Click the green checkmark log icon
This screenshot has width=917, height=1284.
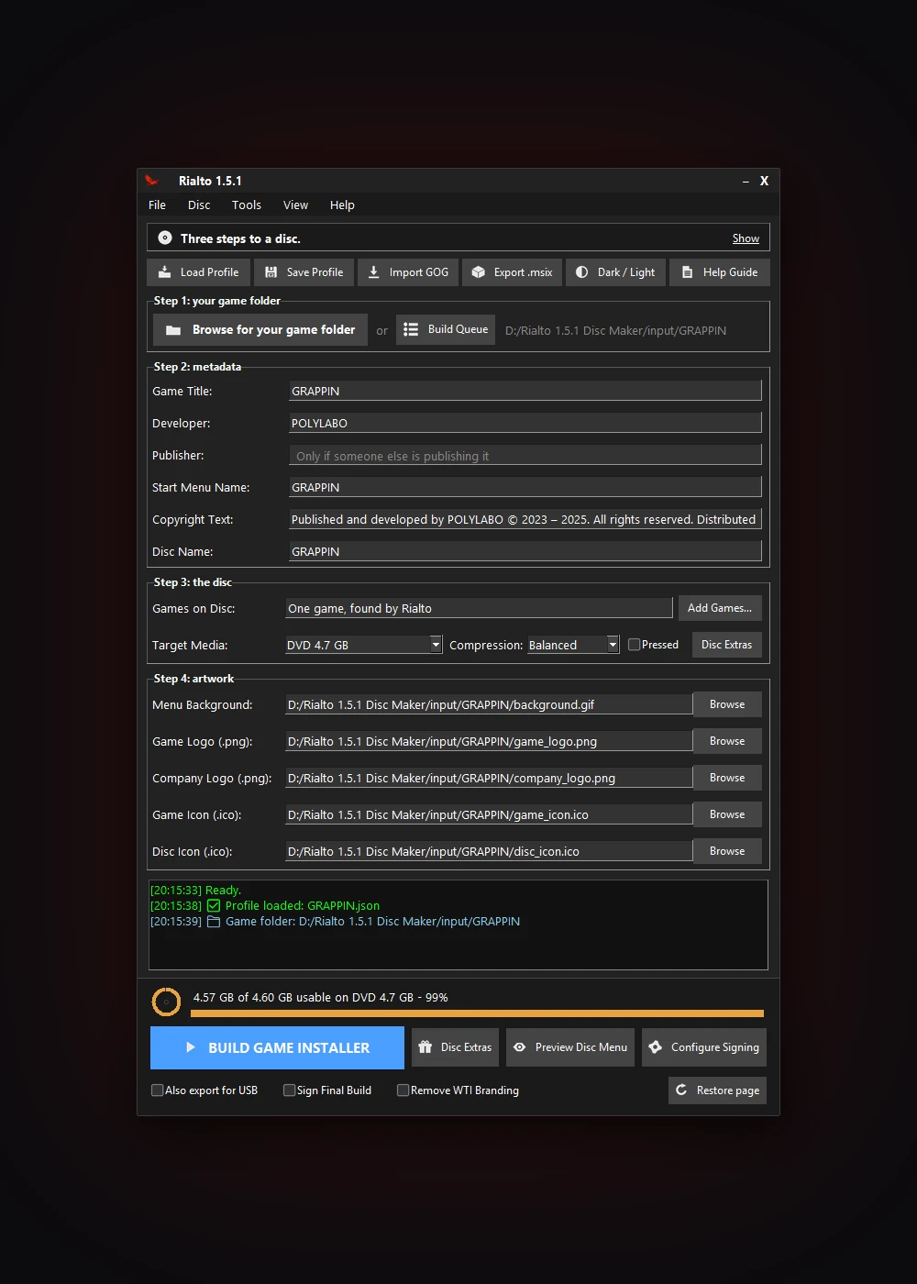tap(214, 906)
